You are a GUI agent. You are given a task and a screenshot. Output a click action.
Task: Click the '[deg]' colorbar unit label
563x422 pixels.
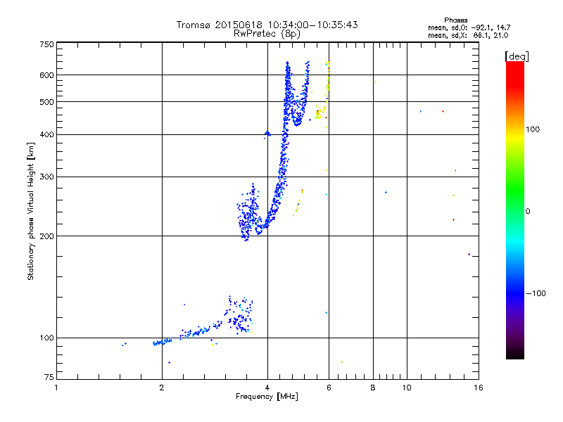tap(517, 56)
